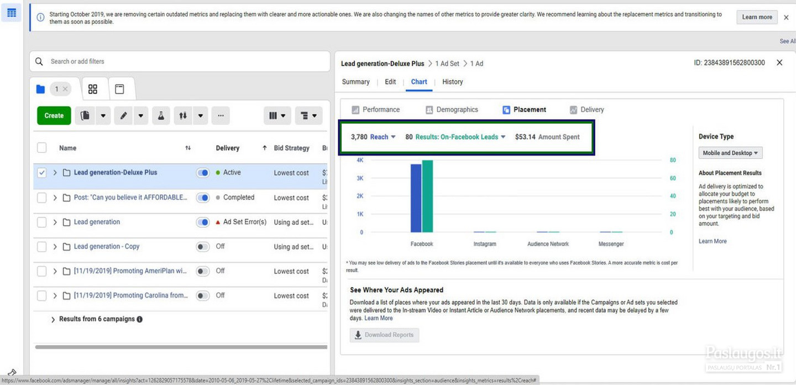Switch to the Edit tab in side panel

(390, 82)
